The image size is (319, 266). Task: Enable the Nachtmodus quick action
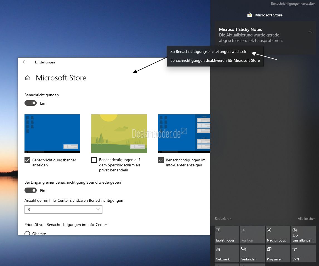click(x=278, y=235)
